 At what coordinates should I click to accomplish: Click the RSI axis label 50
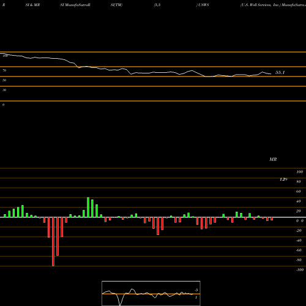4,80
